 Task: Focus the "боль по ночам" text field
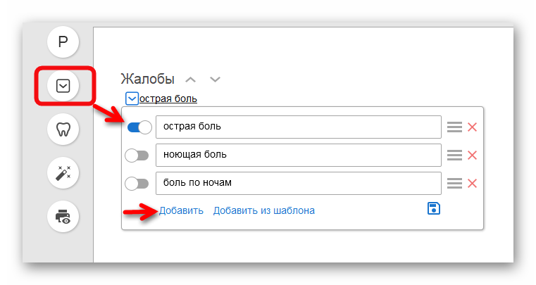point(299,184)
